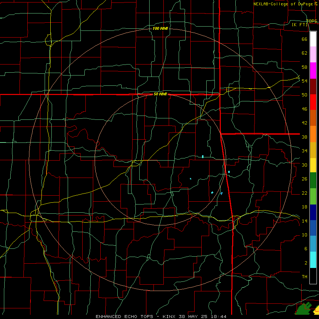This screenshot has height=319, width=319.
Task: Click the 10:44 timestamp in the caption
Action: tap(218, 317)
